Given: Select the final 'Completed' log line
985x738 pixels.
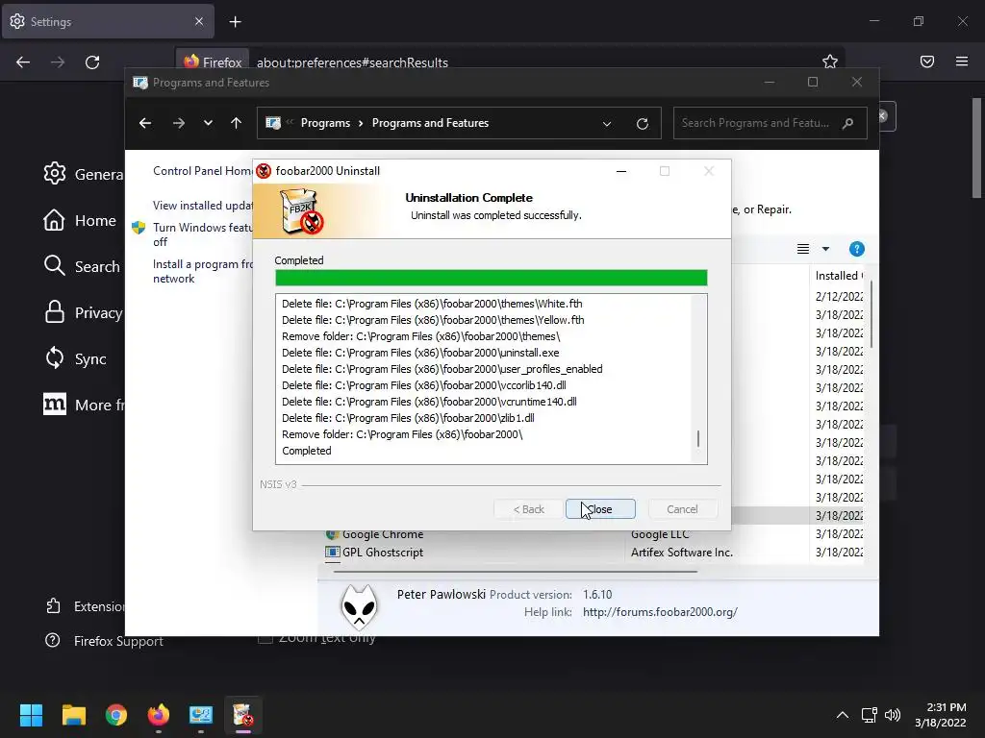Looking at the screenshot, I should 307,451.
